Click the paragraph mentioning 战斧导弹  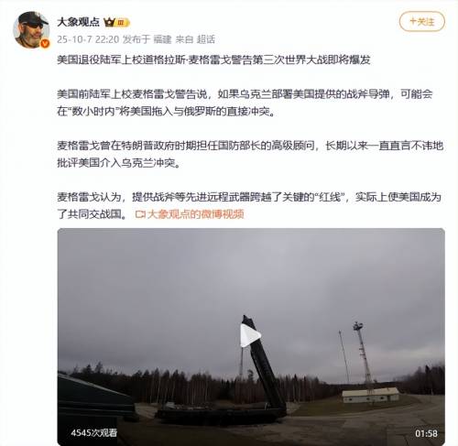[245, 103]
